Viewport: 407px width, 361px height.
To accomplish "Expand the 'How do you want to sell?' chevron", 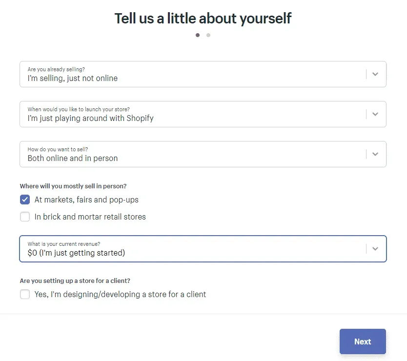I will pos(375,154).
